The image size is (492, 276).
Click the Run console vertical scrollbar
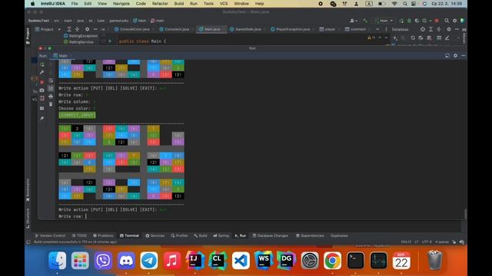coord(465,215)
